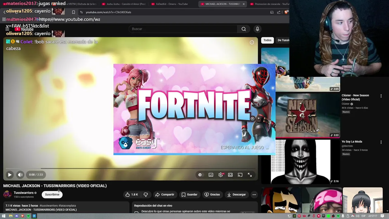
Task: Open Spotify from the taskbar
Action: tap(28, 216)
